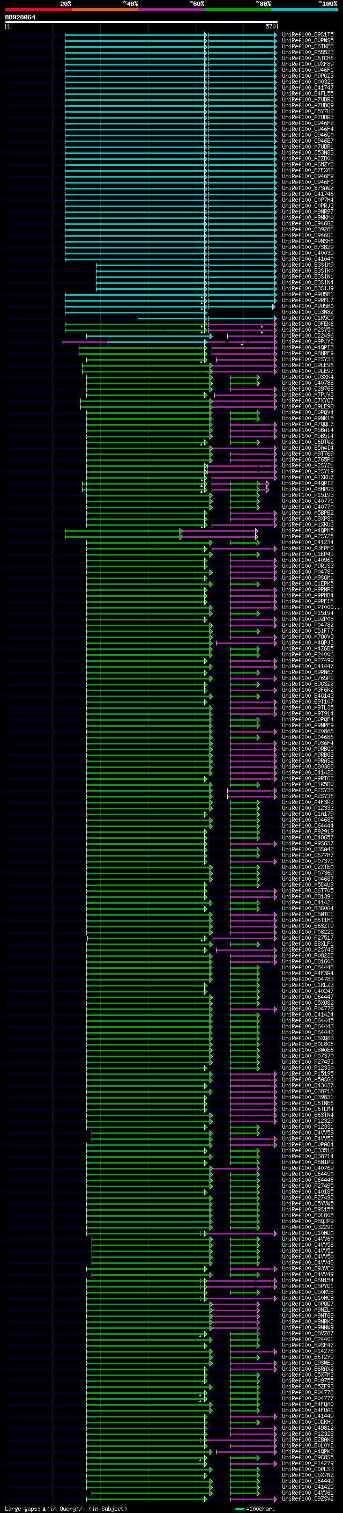Select hit label UniRef100_Q39286
The image size is (343, 1513).
point(308,229)
